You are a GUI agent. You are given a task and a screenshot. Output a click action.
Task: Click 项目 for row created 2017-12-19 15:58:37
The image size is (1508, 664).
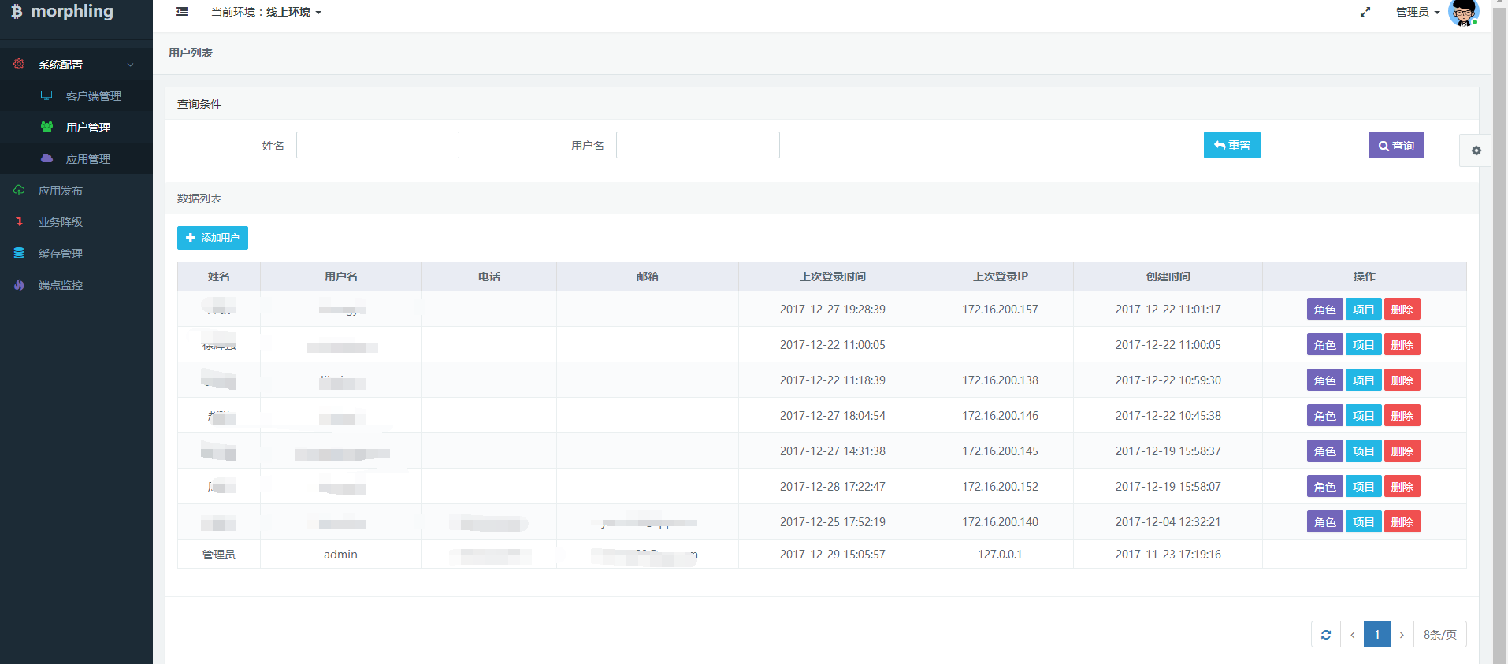[x=1363, y=451]
